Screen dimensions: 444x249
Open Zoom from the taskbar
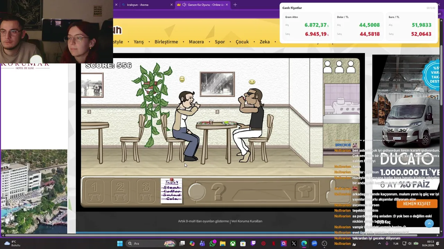314,243
